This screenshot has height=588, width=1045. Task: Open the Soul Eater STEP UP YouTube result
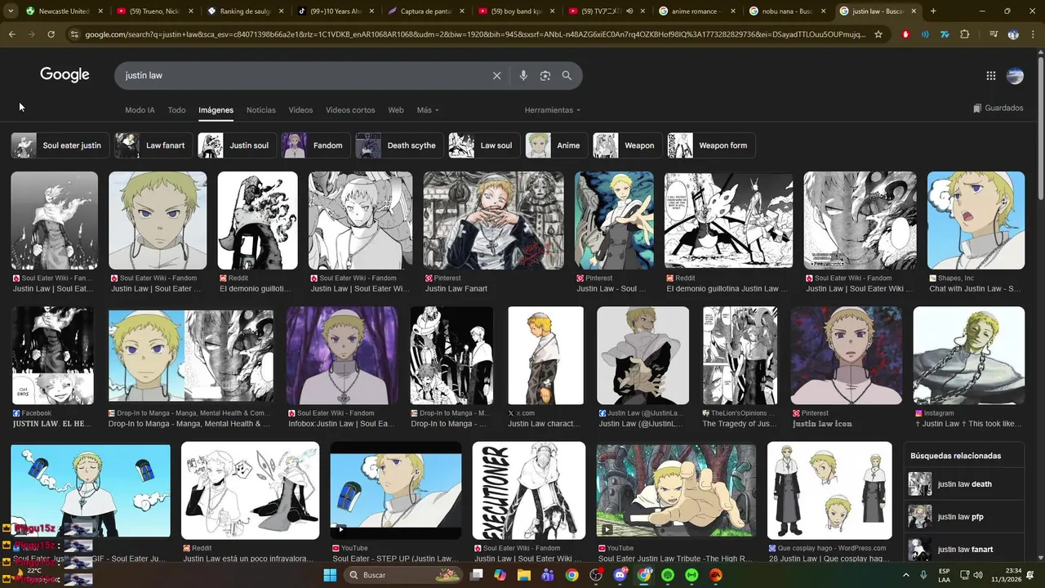click(395, 491)
